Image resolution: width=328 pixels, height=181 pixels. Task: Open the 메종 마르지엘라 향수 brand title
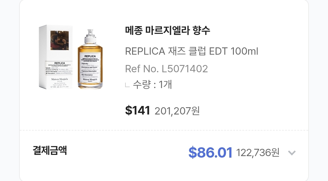click(168, 30)
